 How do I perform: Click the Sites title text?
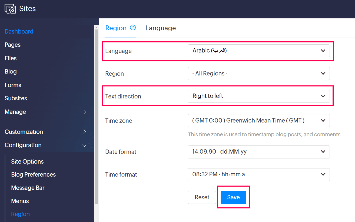[x=28, y=9]
